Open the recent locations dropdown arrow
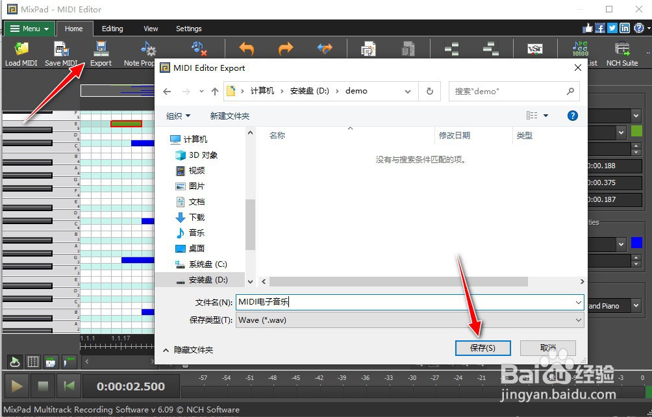The image size is (652, 417). coord(201,92)
